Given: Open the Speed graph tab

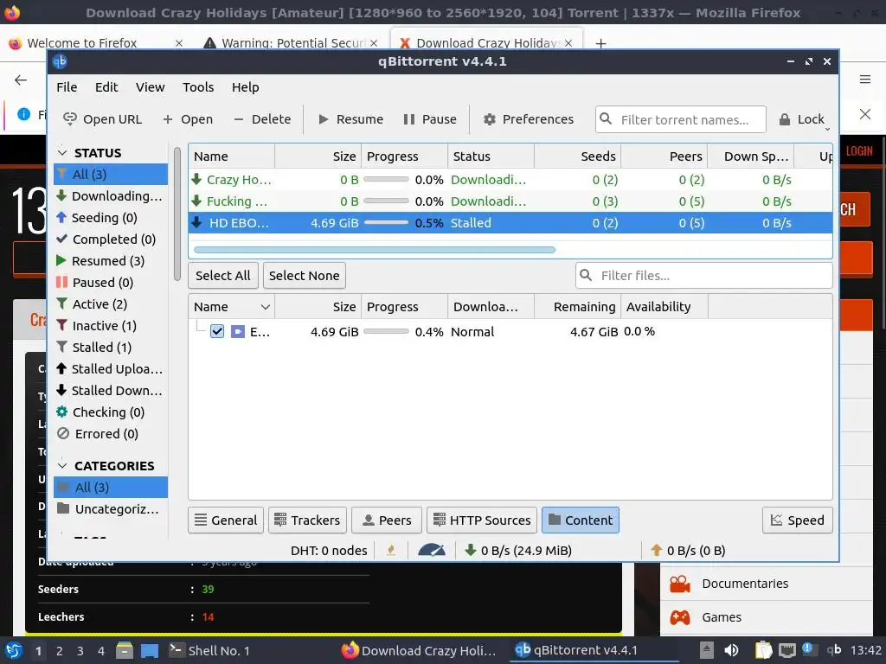Looking at the screenshot, I should 797,520.
